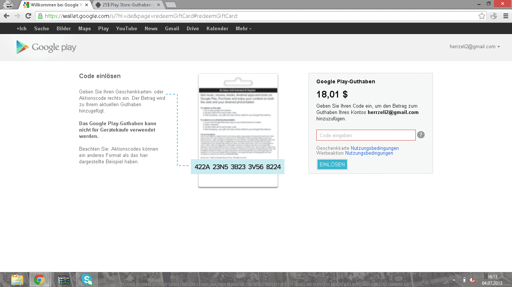Screen dimensions: 512x287
Task: Open Gmail in the Google bar
Action: coord(172,28)
